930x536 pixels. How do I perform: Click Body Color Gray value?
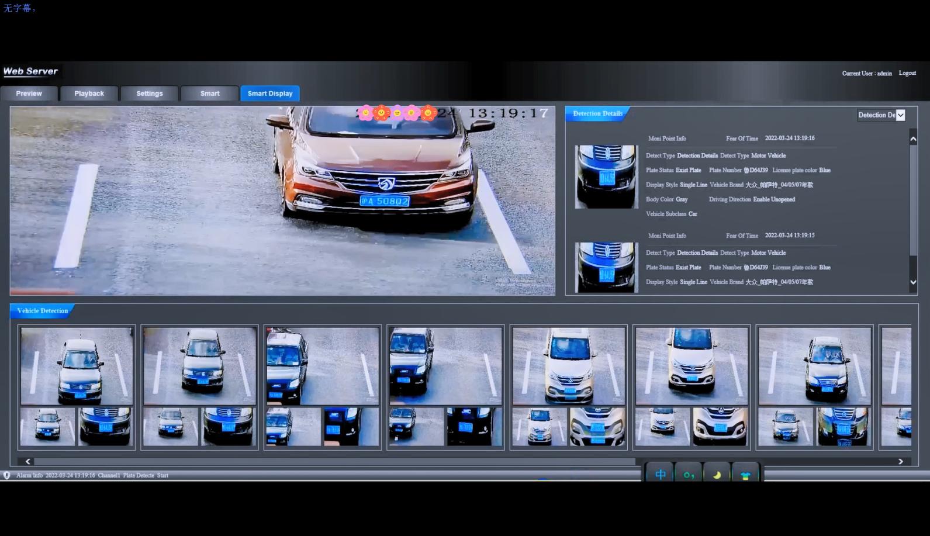coord(682,199)
